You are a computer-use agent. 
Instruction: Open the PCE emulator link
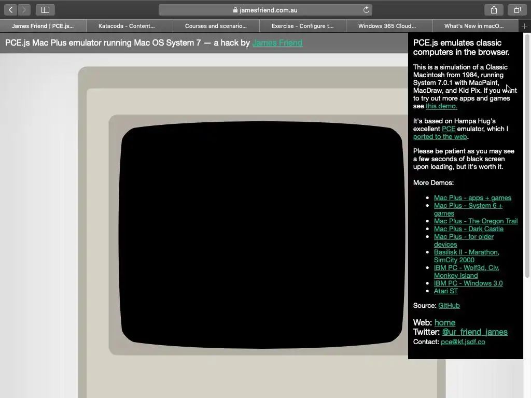449,129
